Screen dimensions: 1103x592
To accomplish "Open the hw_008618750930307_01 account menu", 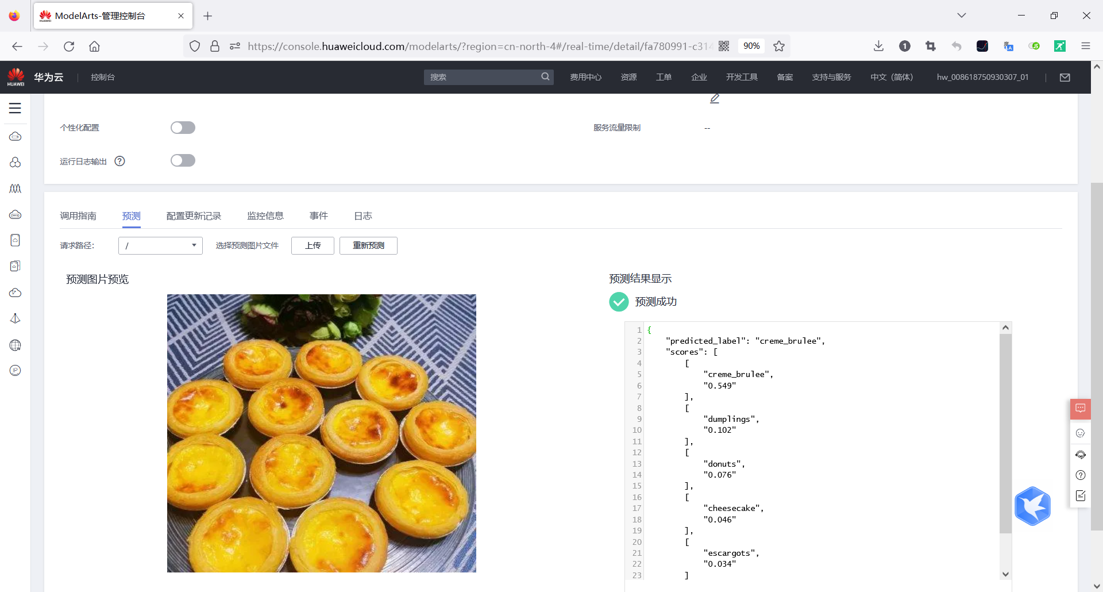I will (x=982, y=77).
